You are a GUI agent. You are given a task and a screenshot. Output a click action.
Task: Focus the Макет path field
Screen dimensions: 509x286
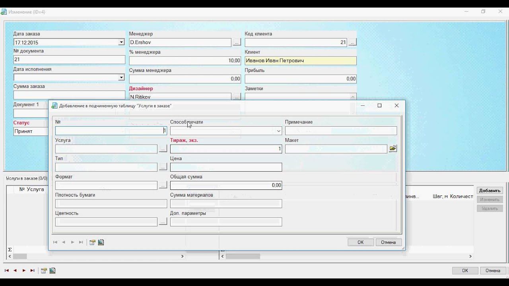coord(336,149)
